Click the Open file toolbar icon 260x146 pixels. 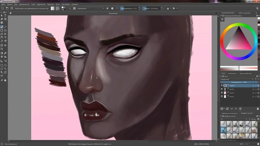point(7,8)
